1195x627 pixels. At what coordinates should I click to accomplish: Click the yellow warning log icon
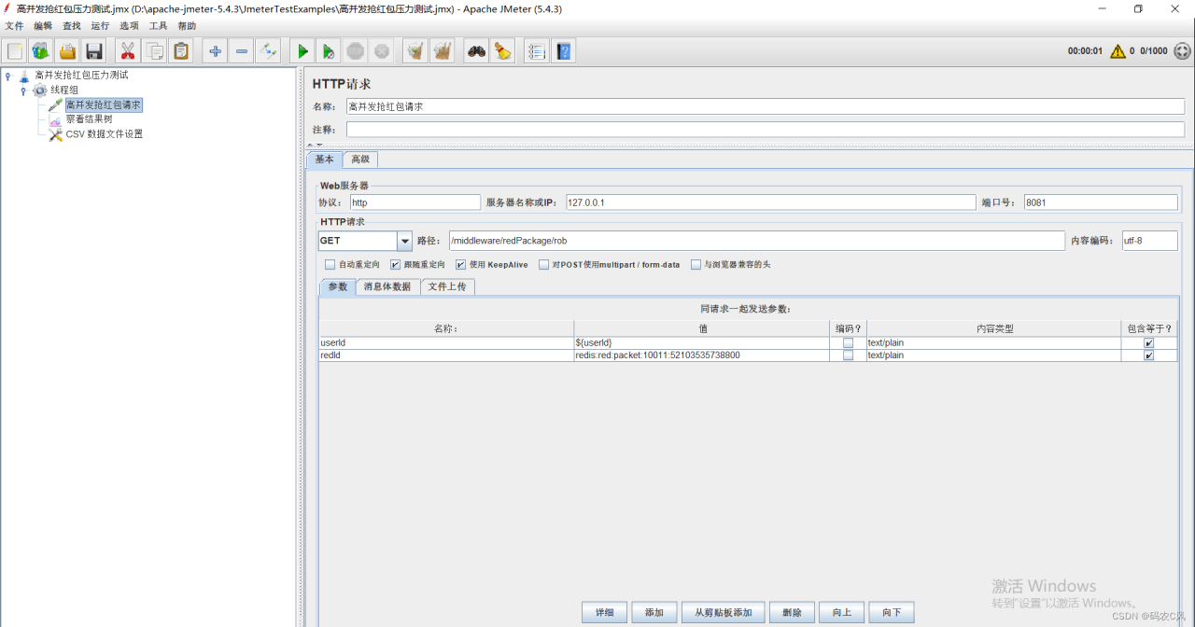coord(1118,51)
